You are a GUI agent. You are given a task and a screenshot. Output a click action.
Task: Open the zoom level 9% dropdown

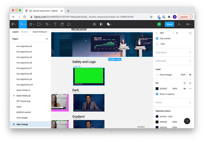click(189, 24)
